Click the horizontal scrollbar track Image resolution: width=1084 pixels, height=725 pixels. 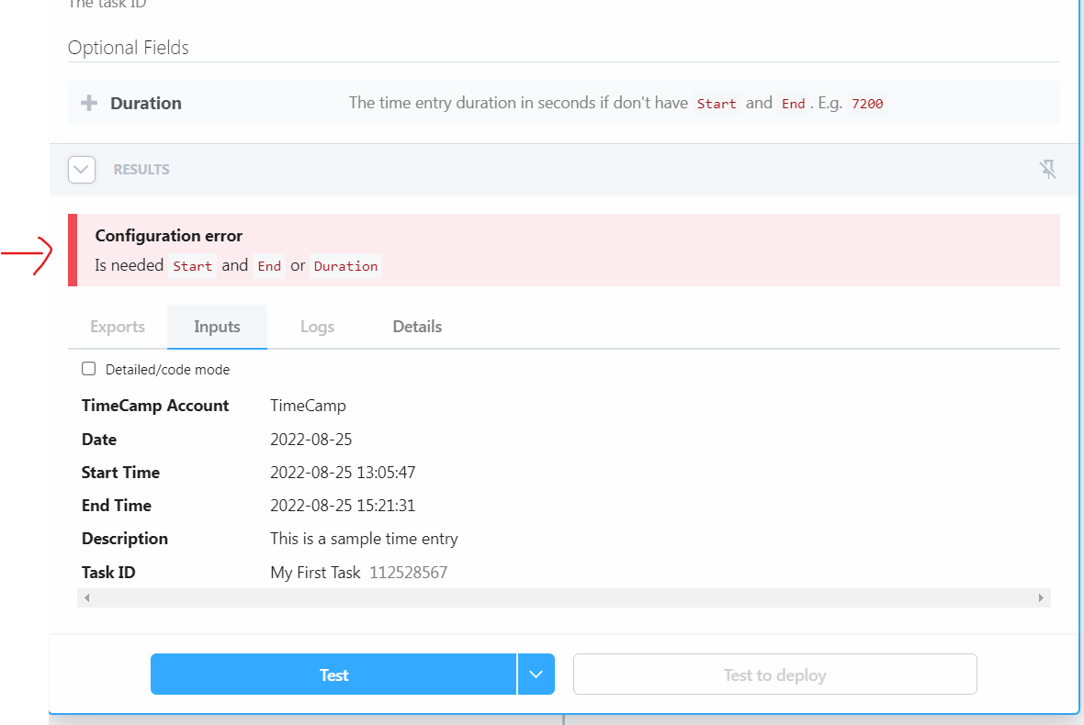(563, 598)
